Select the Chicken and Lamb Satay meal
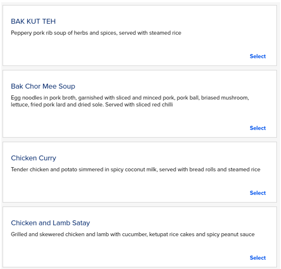The height and width of the screenshot is (269, 281). 257,258
